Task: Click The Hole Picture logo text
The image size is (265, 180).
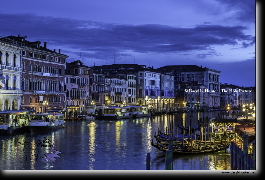Action: click(45, 143)
